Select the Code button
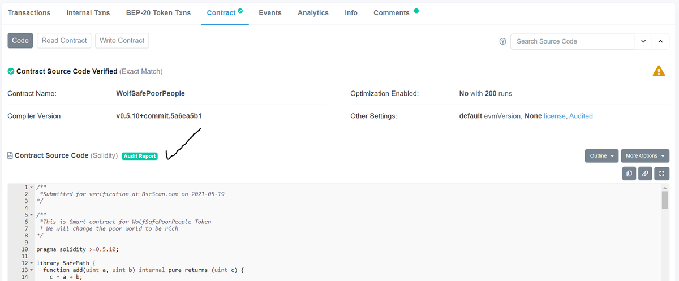The height and width of the screenshot is (281, 679). [x=20, y=40]
